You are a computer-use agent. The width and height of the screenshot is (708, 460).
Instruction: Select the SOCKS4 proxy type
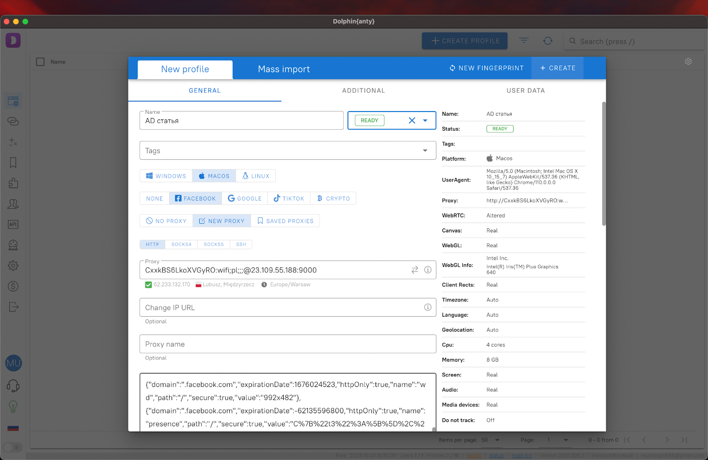(x=181, y=244)
